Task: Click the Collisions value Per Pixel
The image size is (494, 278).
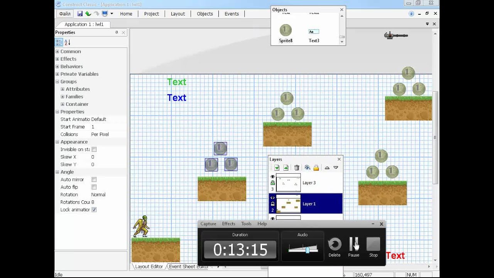Action: pos(108,134)
